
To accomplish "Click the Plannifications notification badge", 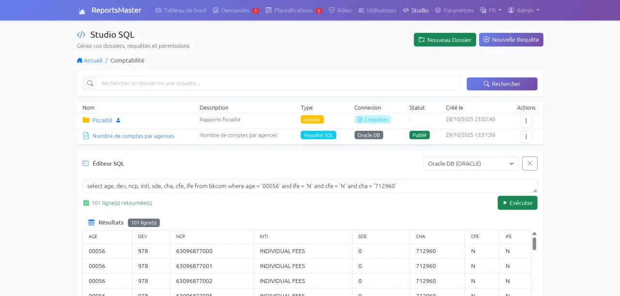I will pyautogui.click(x=319, y=11).
